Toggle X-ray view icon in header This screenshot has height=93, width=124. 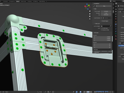(84, 92)
